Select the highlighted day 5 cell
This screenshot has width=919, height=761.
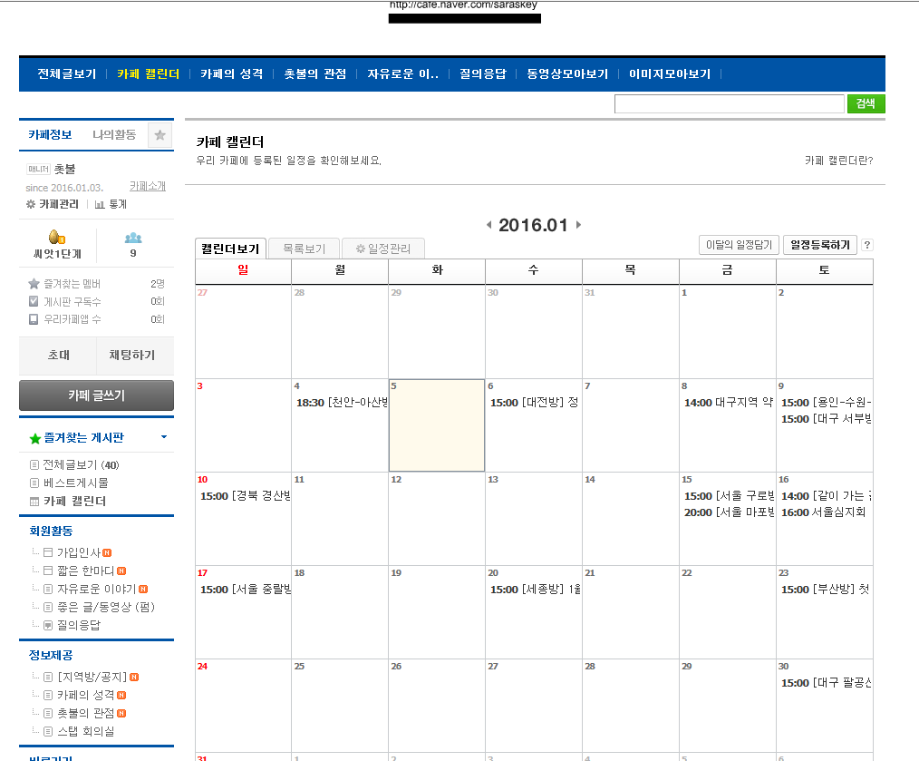[437, 425]
